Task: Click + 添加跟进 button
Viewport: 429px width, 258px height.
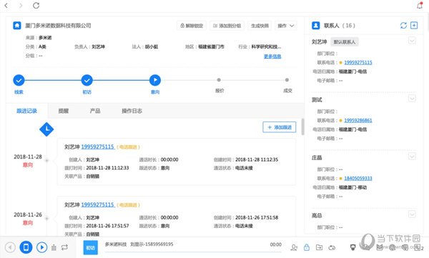Action: click(x=280, y=127)
